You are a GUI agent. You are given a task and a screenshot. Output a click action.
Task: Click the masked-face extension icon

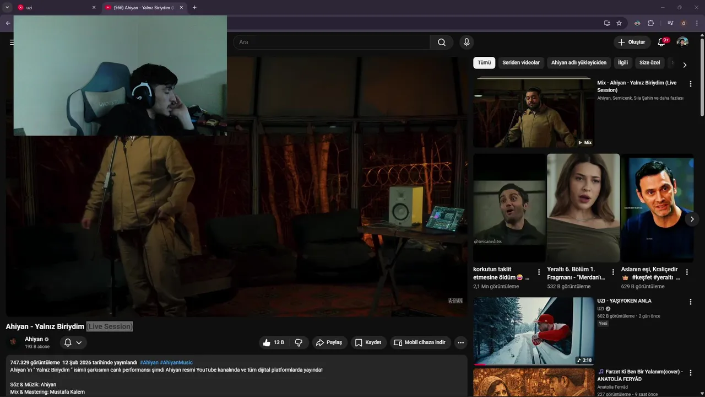[x=637, y=23]
